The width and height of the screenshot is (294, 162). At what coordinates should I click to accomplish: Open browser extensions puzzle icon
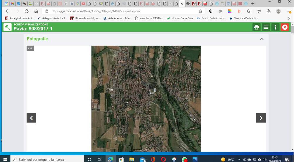coord(249,11)
